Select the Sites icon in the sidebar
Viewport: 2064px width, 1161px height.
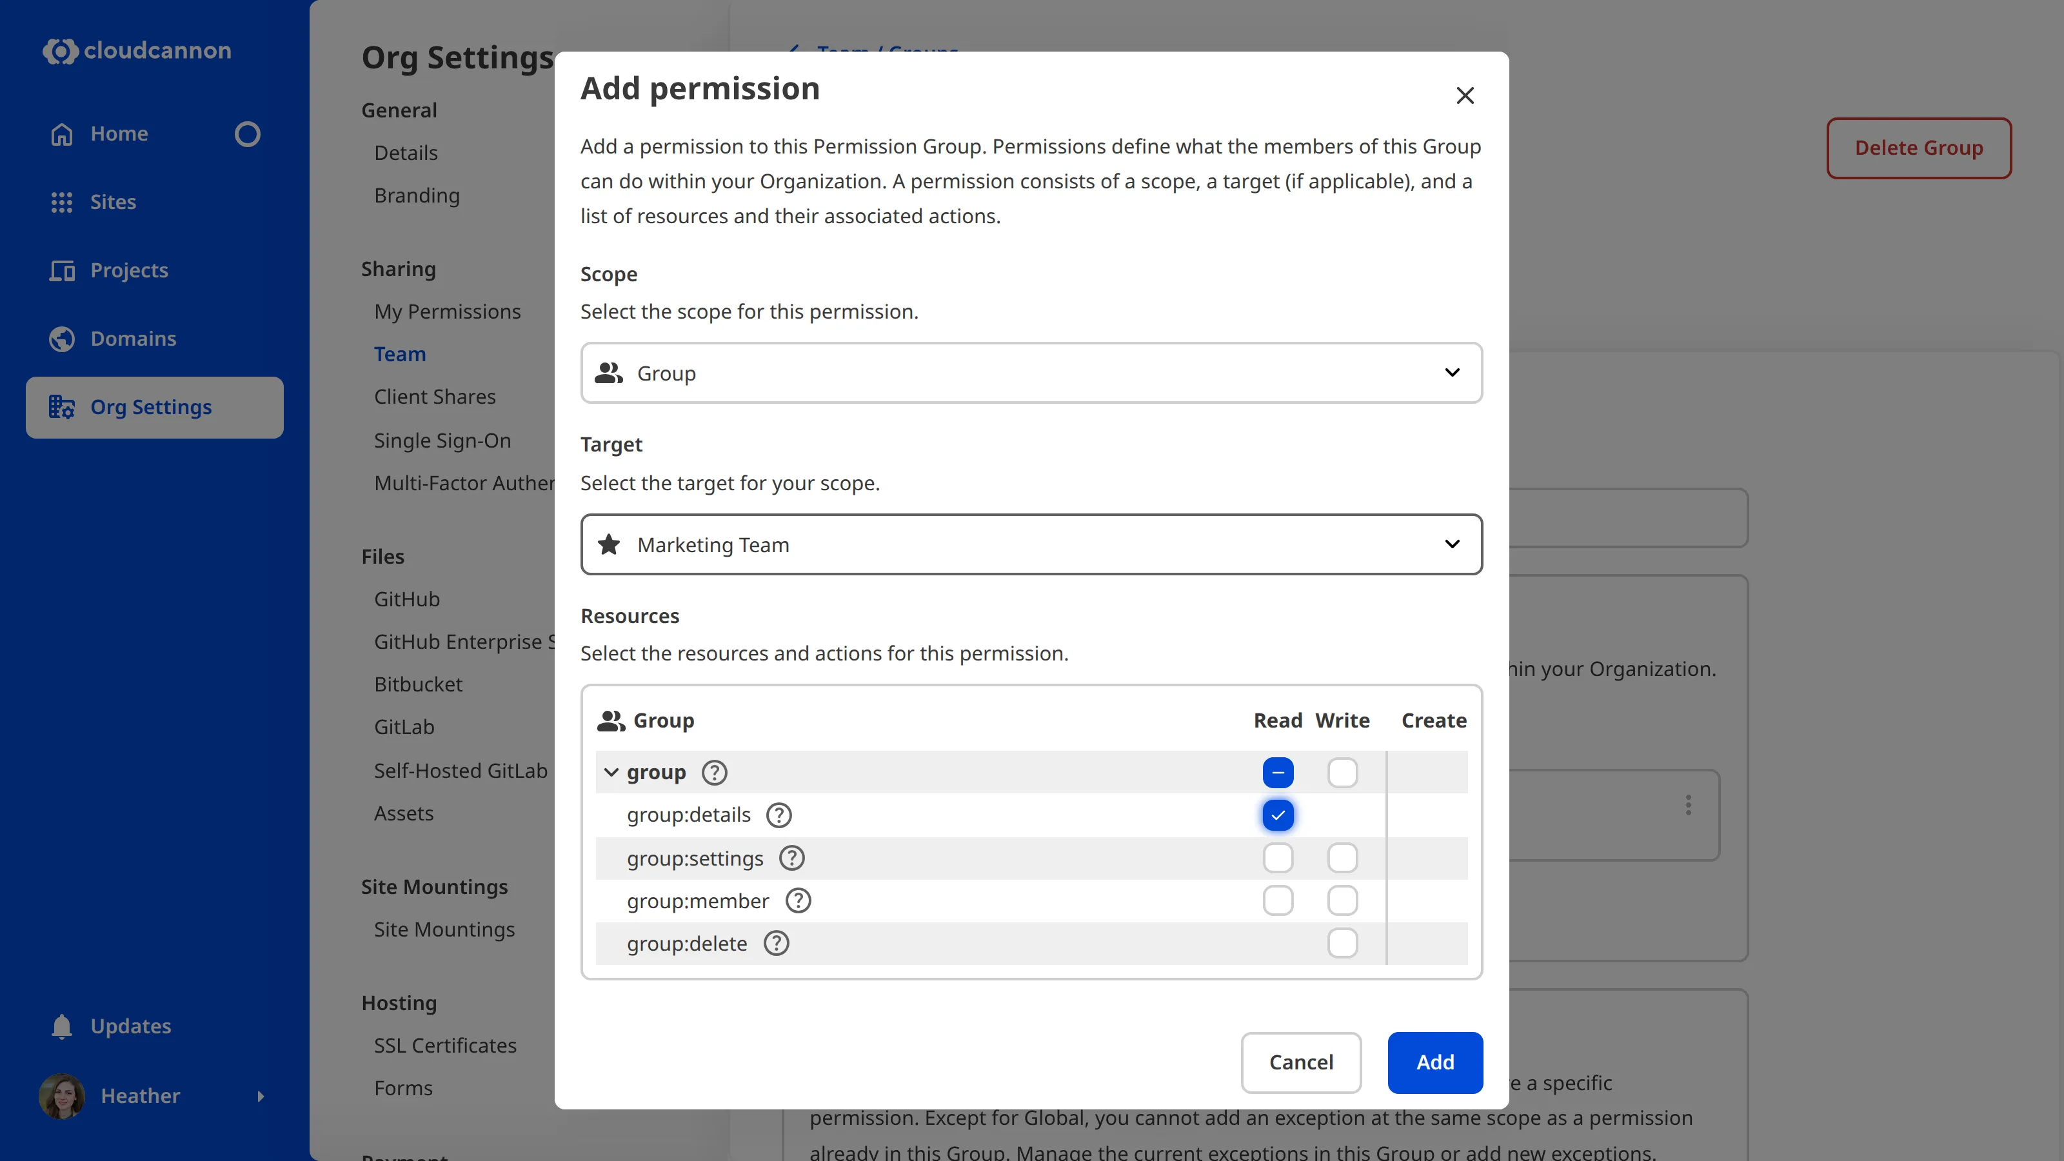pyautogui.click(x=61, y=202)
